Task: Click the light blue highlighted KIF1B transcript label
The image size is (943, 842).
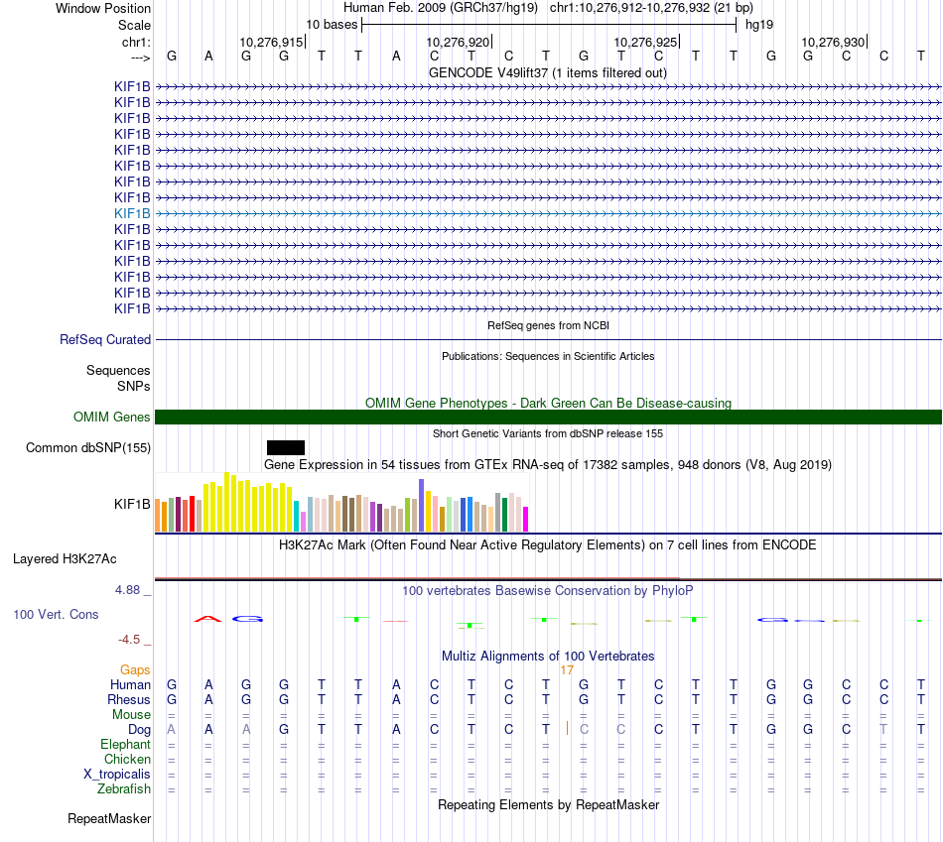Action: pos(132,213)
